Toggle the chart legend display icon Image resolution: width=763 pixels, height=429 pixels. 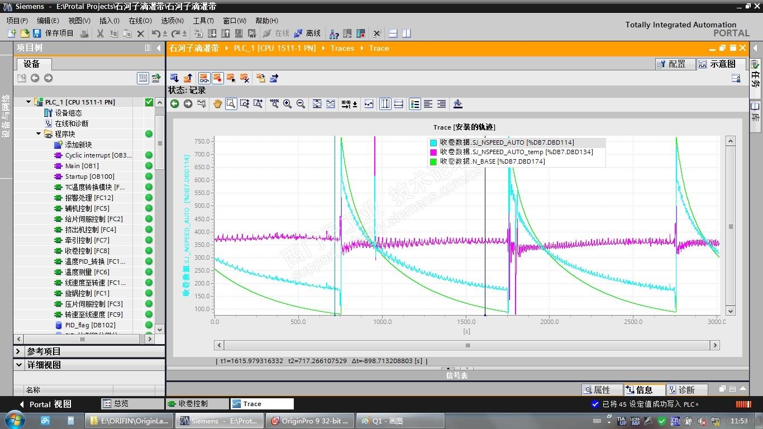tap(414, 104)
